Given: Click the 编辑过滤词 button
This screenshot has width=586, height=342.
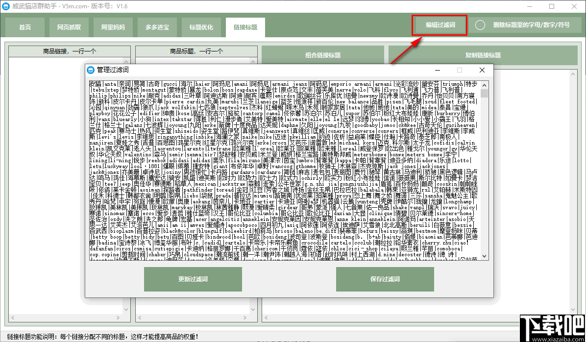Looking at the screenshot, I should [440, 25].
